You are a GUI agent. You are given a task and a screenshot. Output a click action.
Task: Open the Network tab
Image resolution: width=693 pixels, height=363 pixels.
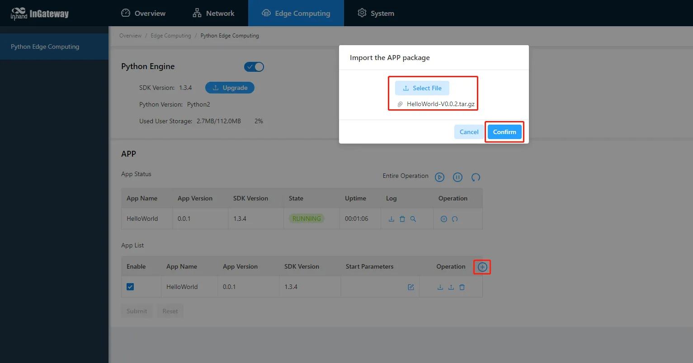(213, 13)
